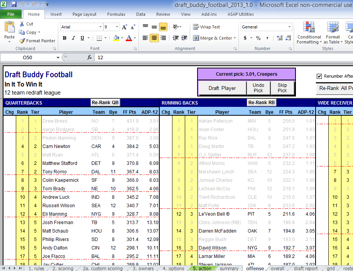
Task: Click the formula bar showing 12
Action: (224, 57)
